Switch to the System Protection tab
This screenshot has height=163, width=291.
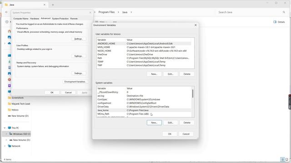point(60,19)
